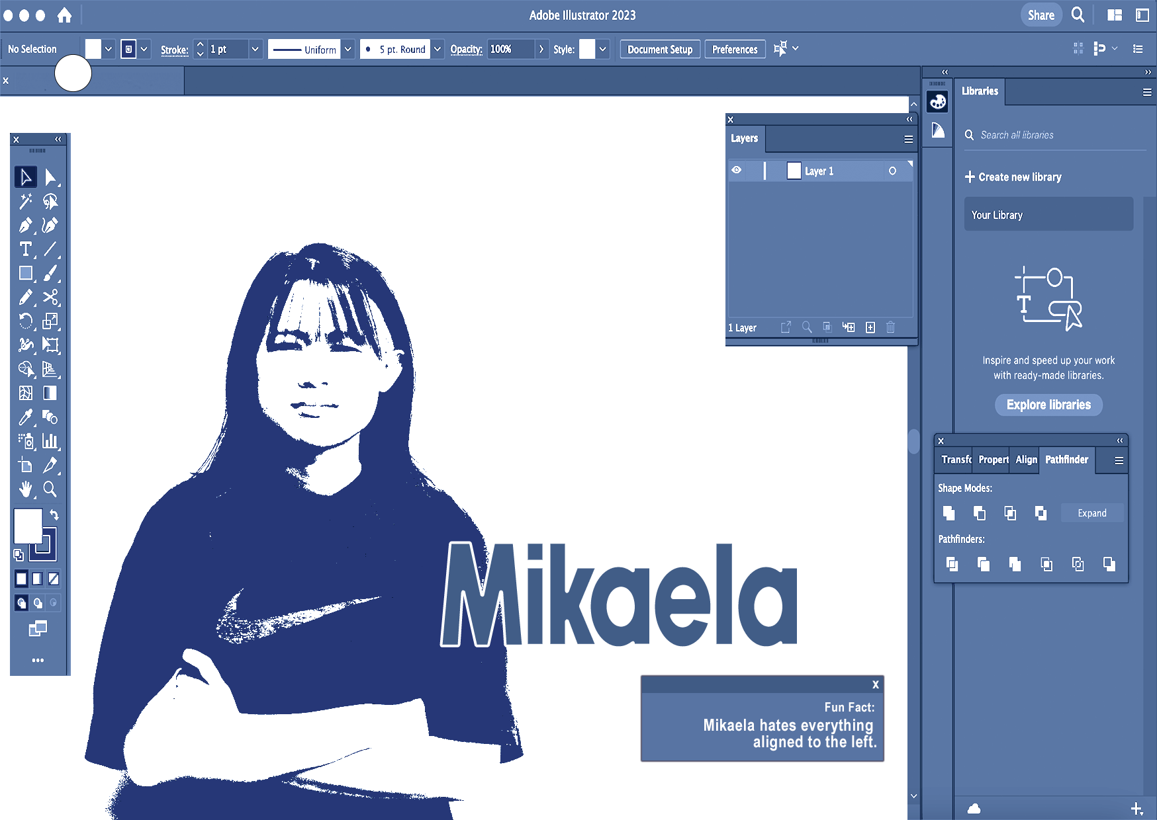The height and width of the screenshot is (820, 1157).
Task: Activate the Rotate tool
Action: tap(26, 321)
